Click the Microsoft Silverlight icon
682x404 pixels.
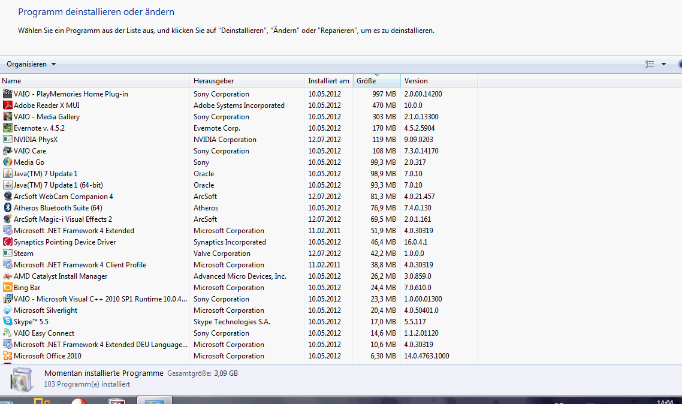[7, 310]
